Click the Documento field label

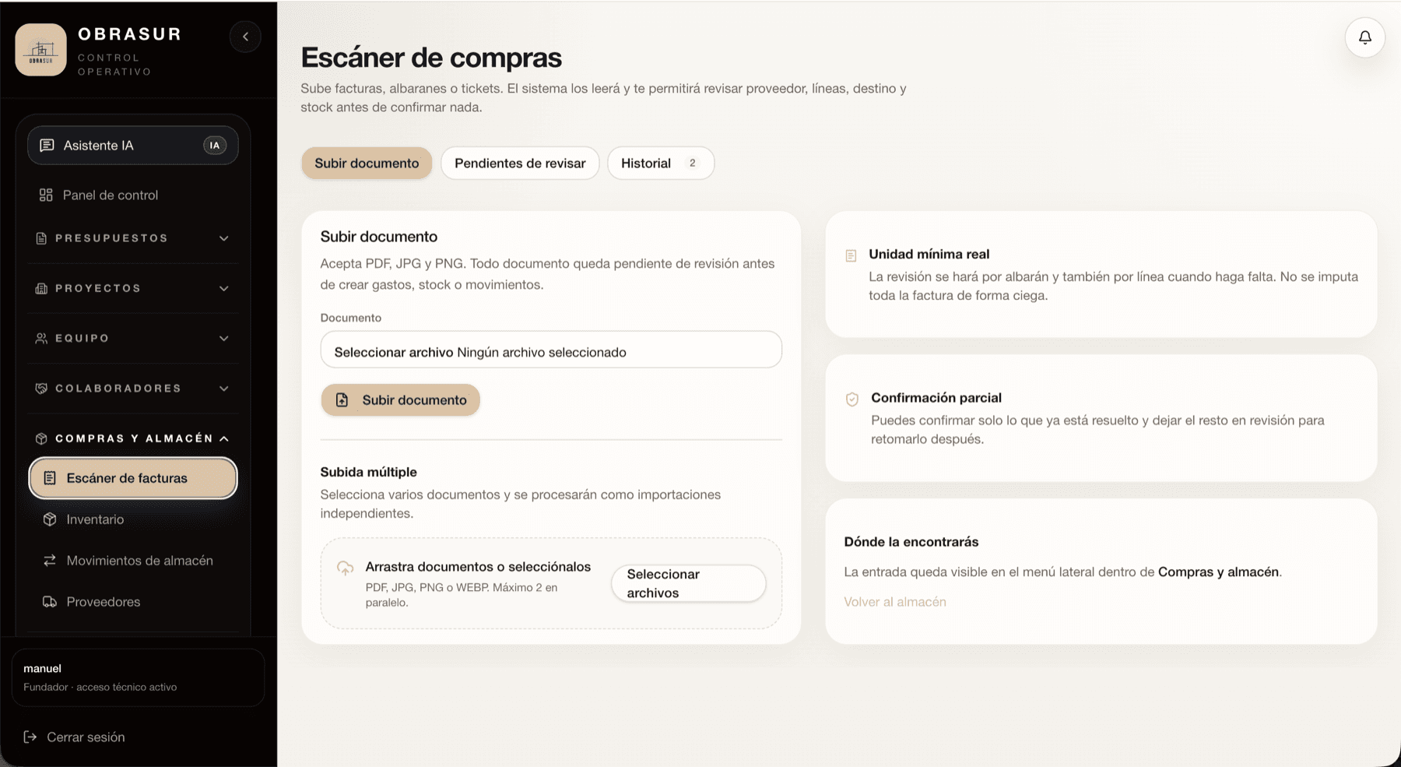coord(351,318)
